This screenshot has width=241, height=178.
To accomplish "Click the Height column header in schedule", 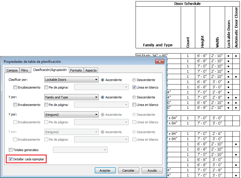I will point(202,27).
